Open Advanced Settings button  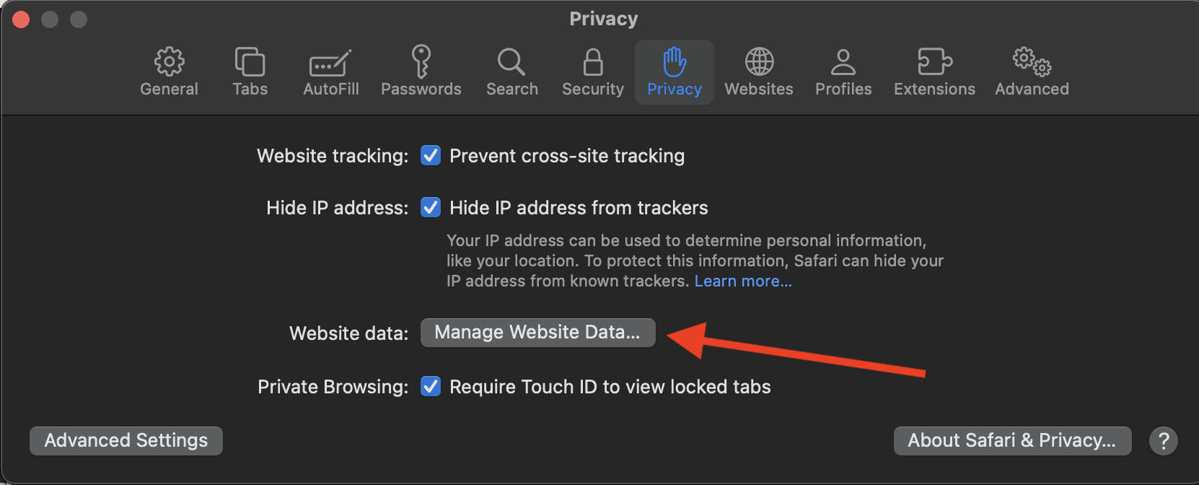coord(126,441)
